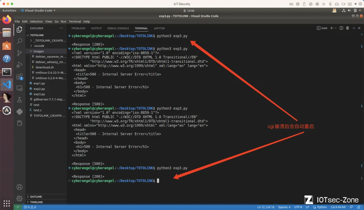Open the Go menu
Image resolution: width=364 pixels, height=210 pixels.
(56, 21)
